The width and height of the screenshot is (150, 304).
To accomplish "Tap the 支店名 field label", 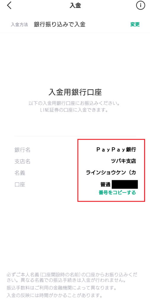I will click(23, 161).
